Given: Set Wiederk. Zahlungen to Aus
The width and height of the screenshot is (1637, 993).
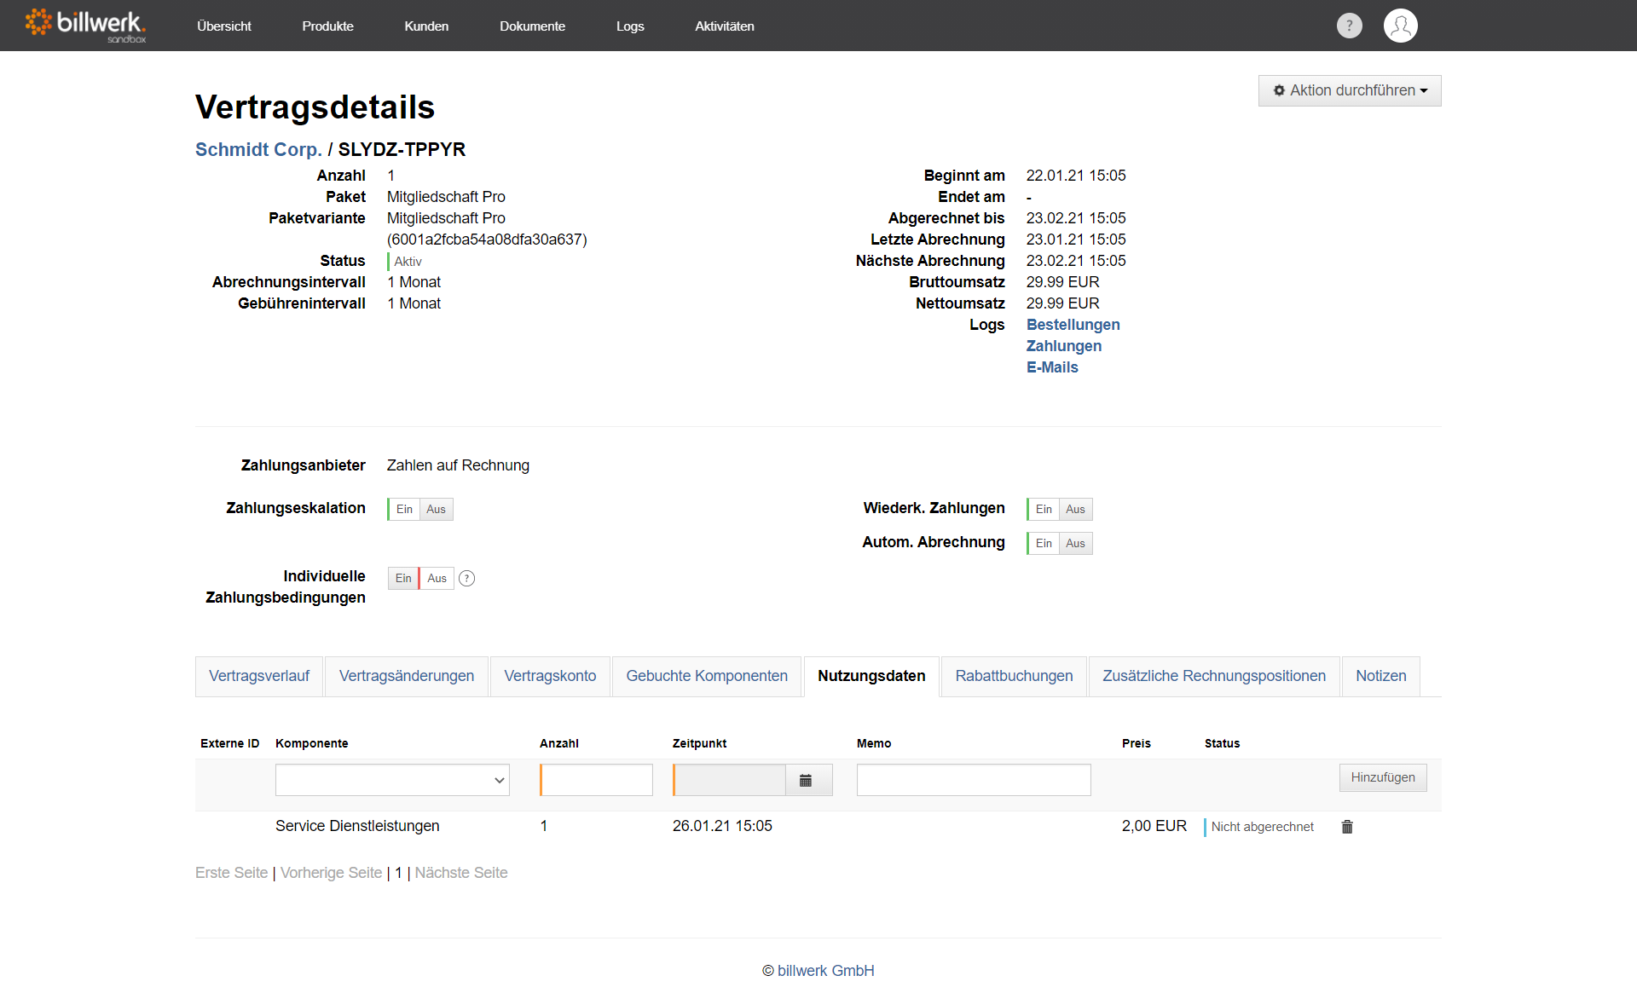Looking at the screenshot, I should coord(1076,509).
